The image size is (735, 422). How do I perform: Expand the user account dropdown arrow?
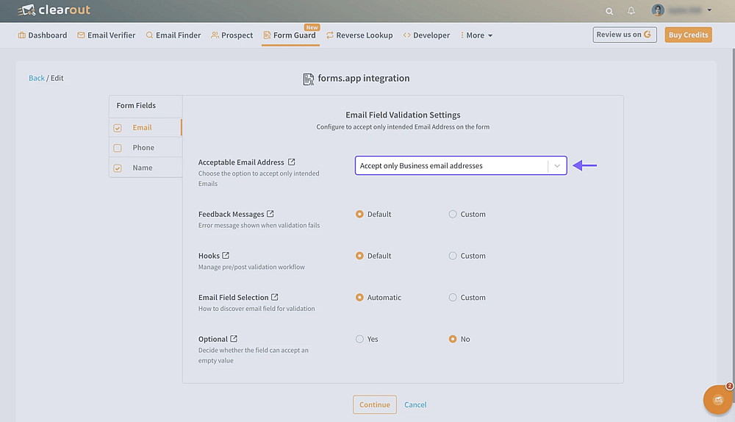click(x=709, y=10)
